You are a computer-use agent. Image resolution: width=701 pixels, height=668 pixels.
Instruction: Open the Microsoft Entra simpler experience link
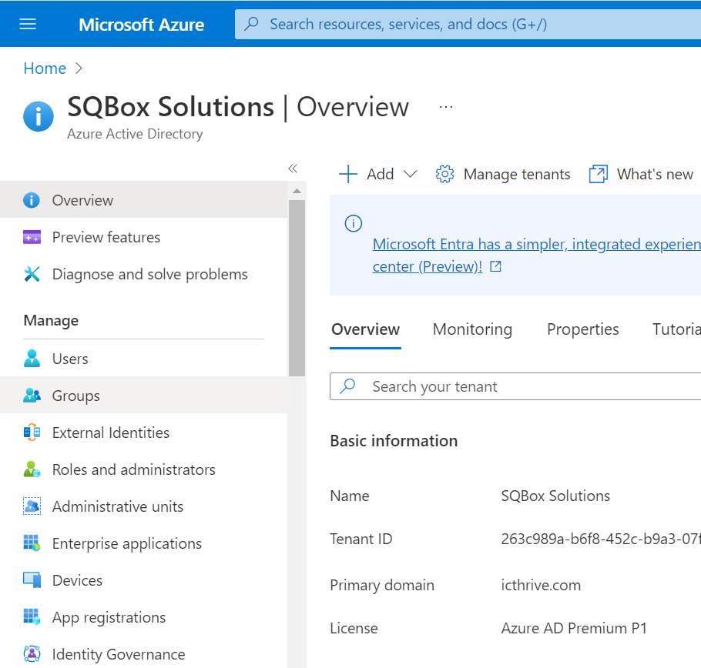click(x=536, y=244)
